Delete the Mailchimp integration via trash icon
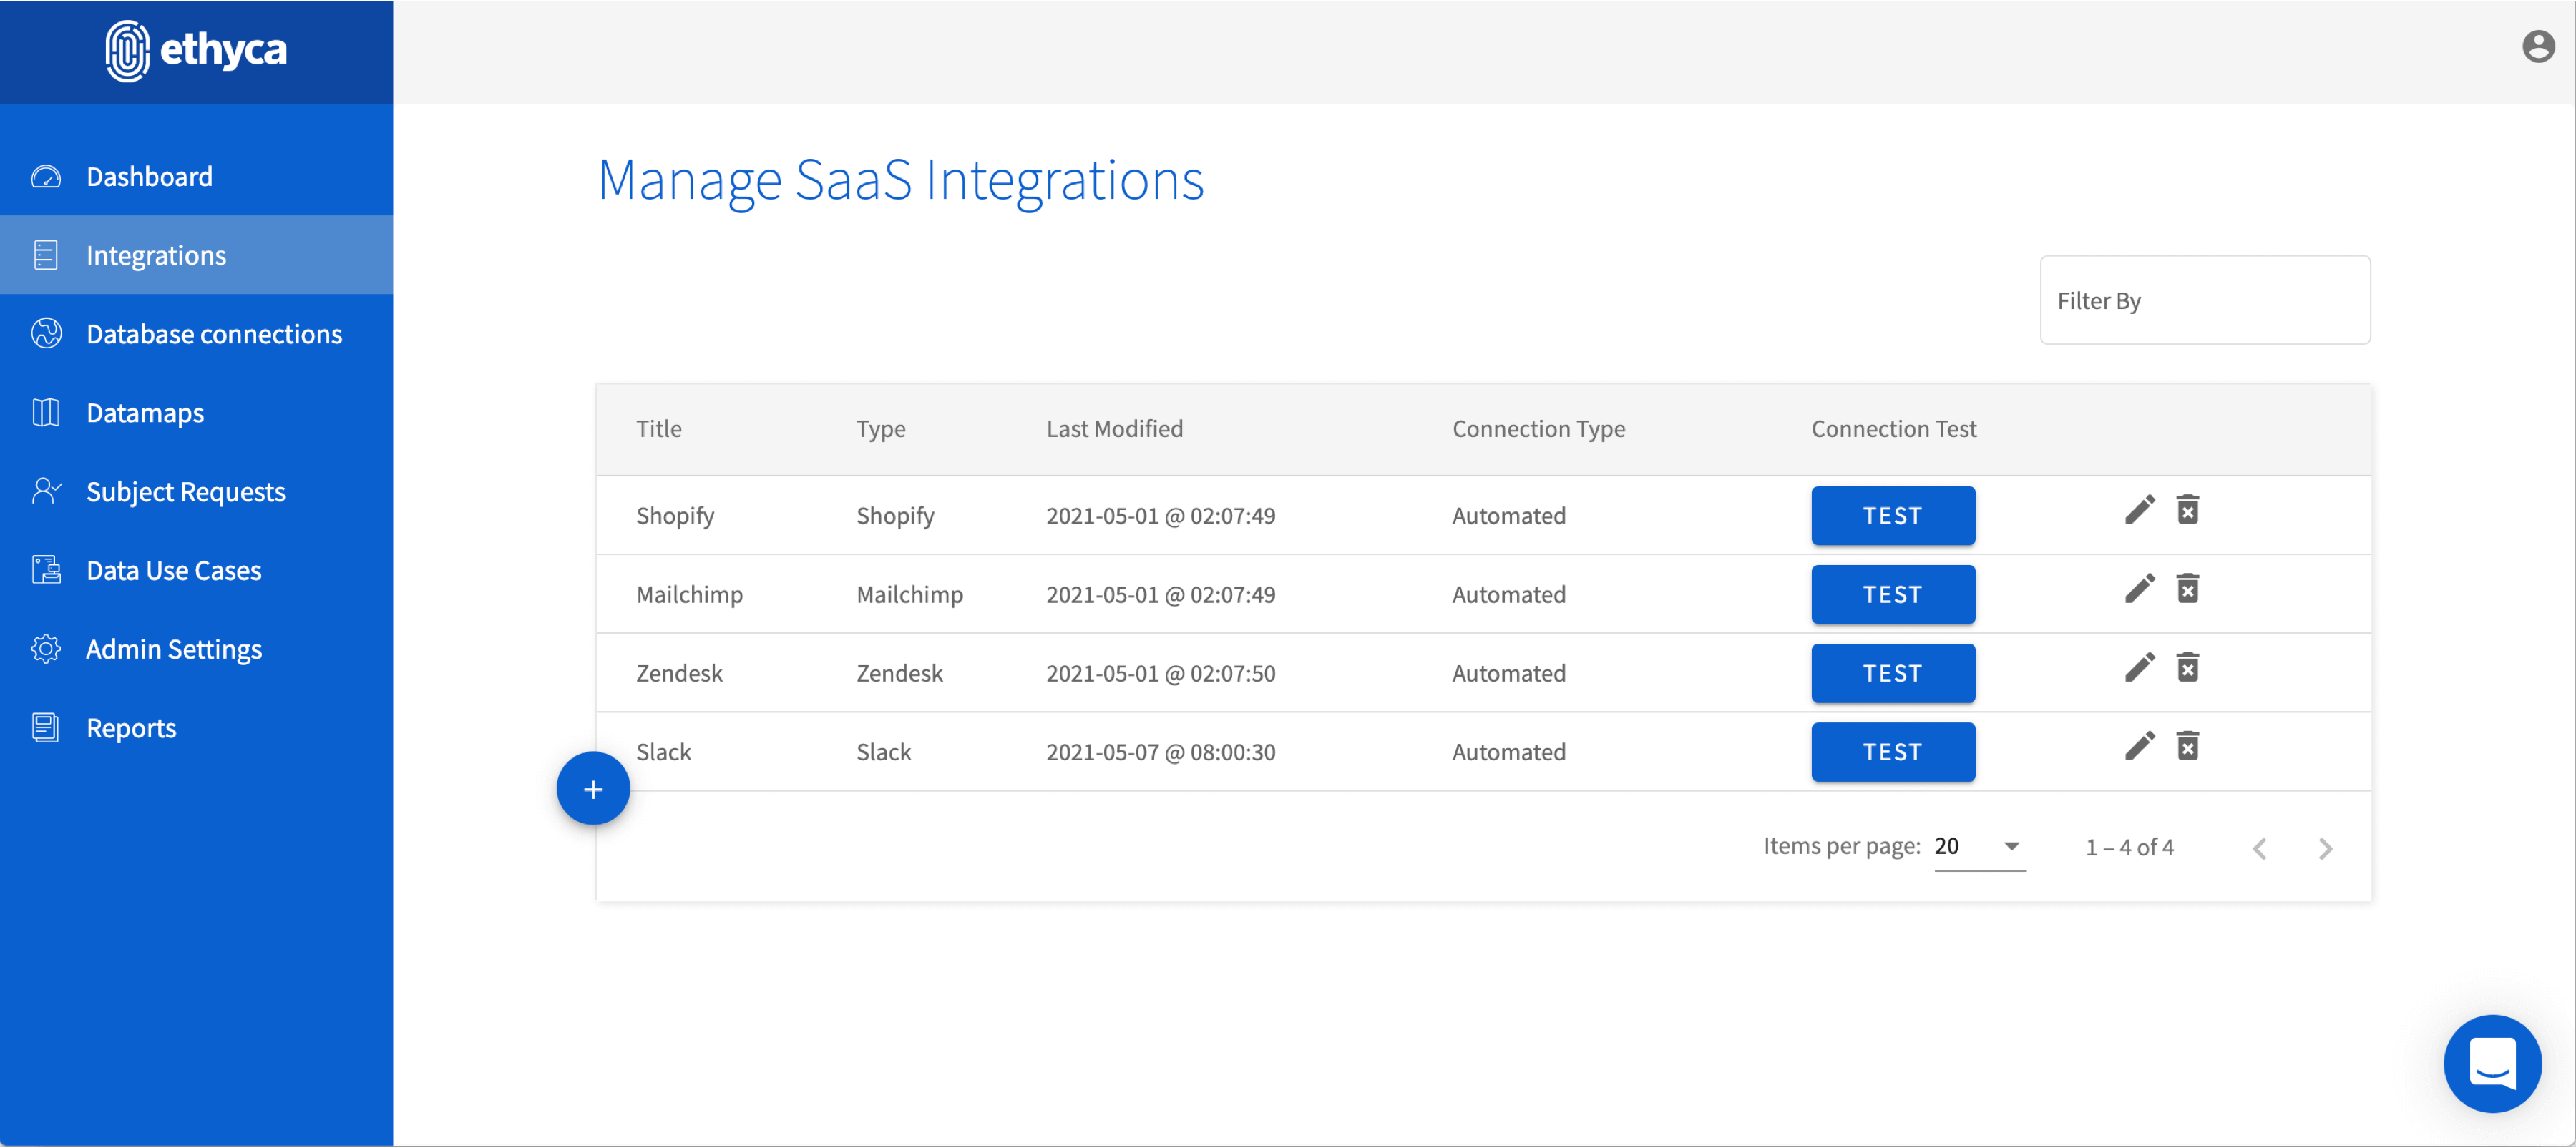 (2187, 589)
